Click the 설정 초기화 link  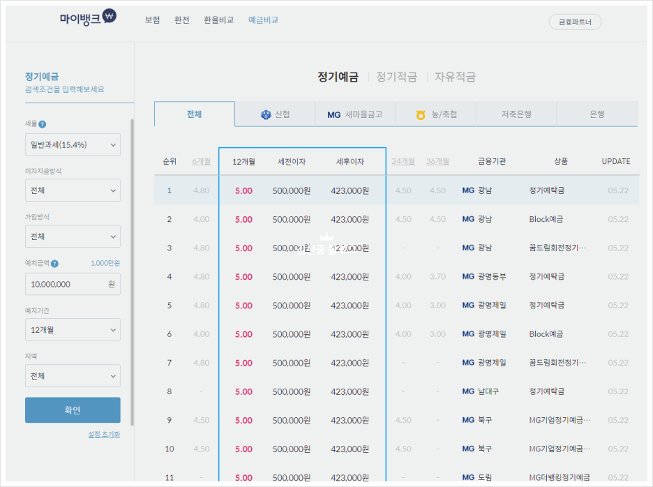(x=104, y=434)
